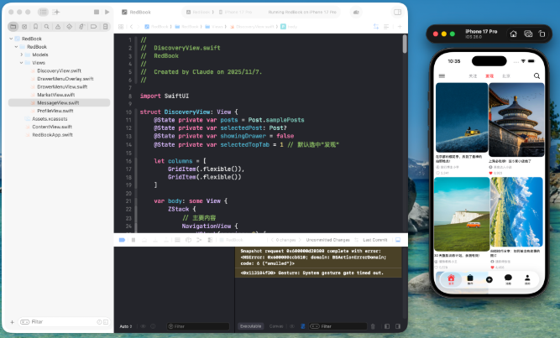Clear the console with trash icon
Image resolution: width=560 pixels, height=338 pixels.
(x=373, y=326)
